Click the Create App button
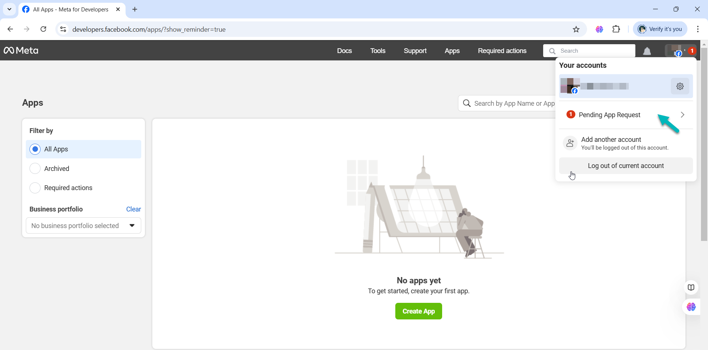Viewport: 708px width, 350px height. click(x=419, y=311)
